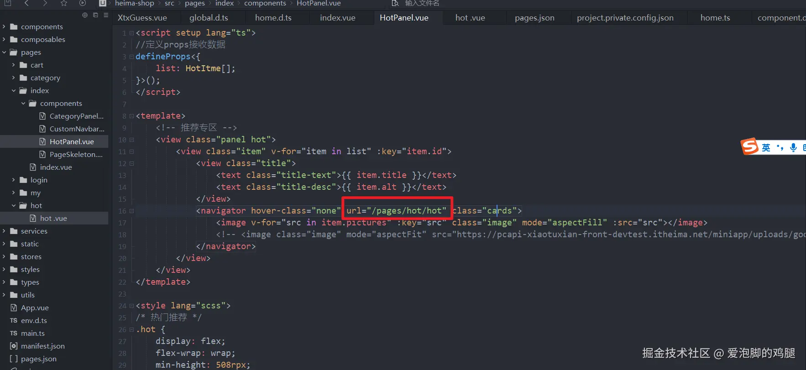Click the config icon beside manifest.json

click(x=14, y=346)
